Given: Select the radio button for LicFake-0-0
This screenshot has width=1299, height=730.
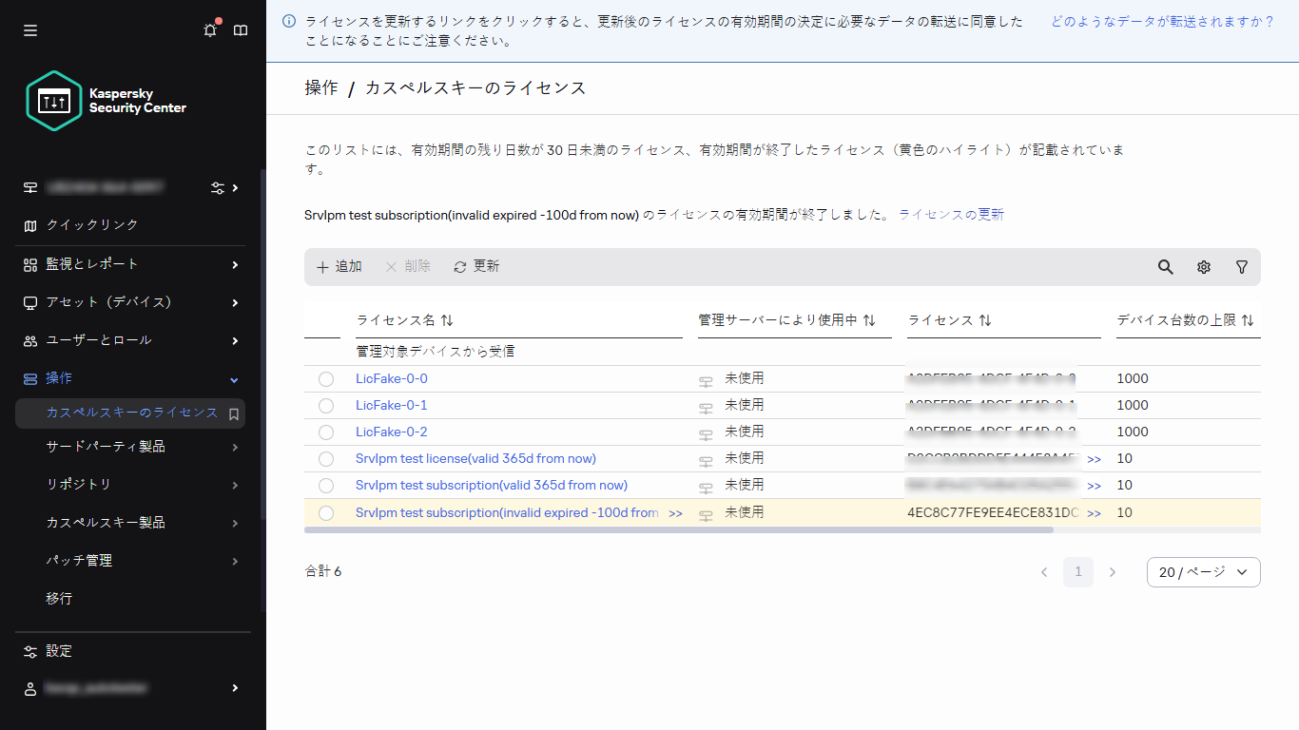Looking at the screenshot, I should (326, 378).
